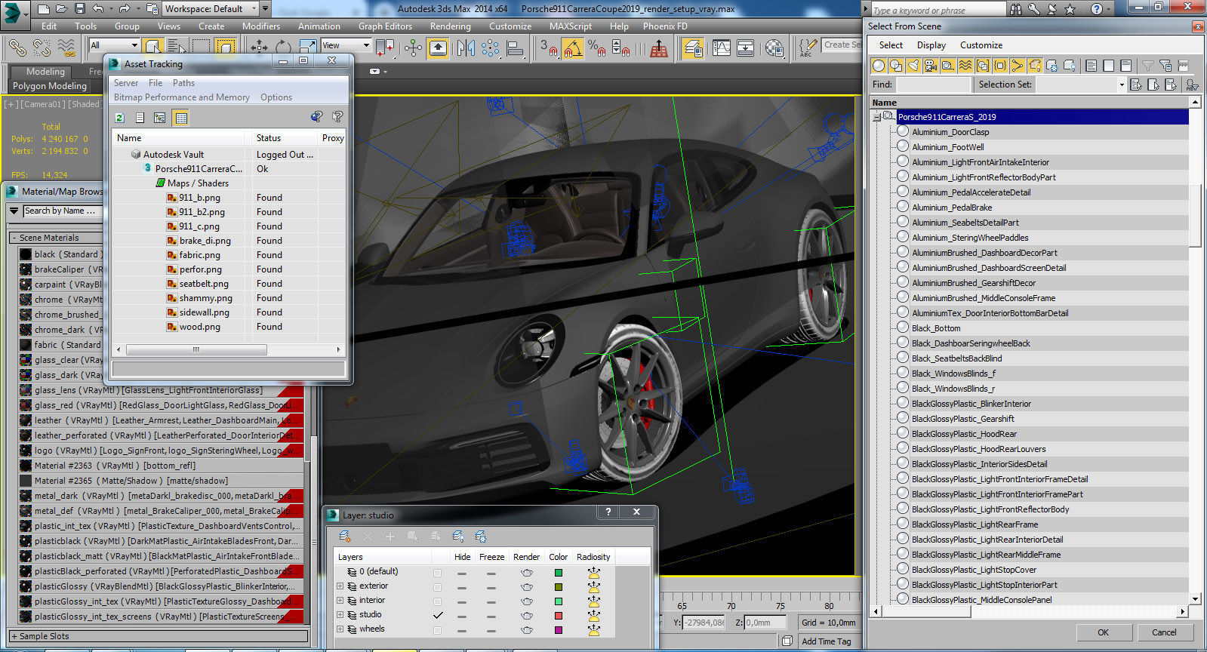
Task: Click the Add Time Tag button
Action: click(x=826, y=641)
